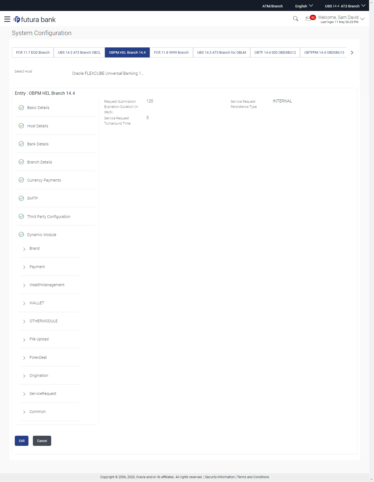
Task: Select the Oracle FLEXCUBE Universal Banking host value
Action: click(x=108, y=73)
